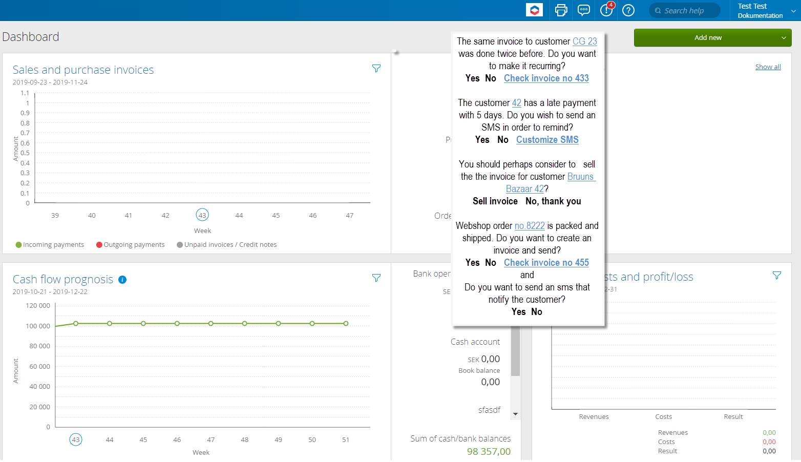Select week 43 marker on cash flow chart
Viewport: 801px width, 462px height.
pyautogui.click(x=76, y=439)
